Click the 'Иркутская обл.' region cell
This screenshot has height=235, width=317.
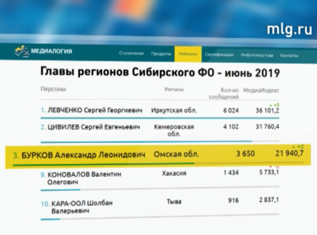pos(174,111)
